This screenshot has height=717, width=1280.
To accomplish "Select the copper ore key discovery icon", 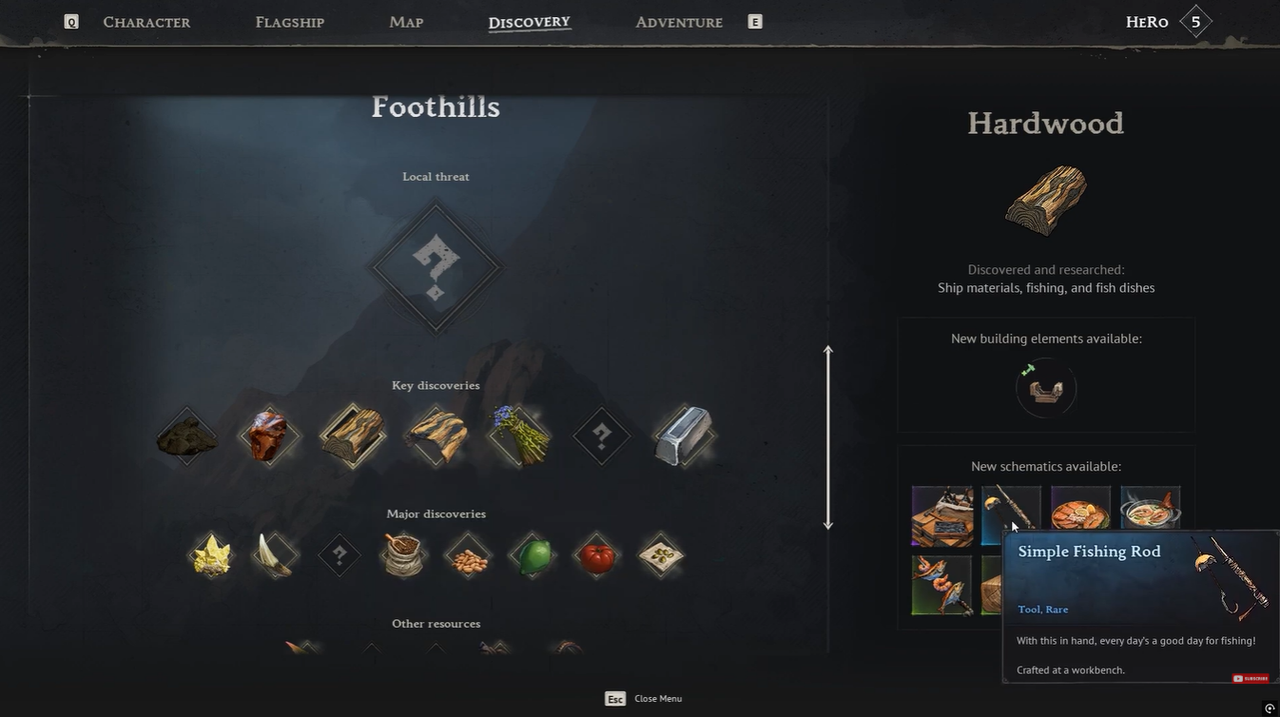I will [268, 436].
